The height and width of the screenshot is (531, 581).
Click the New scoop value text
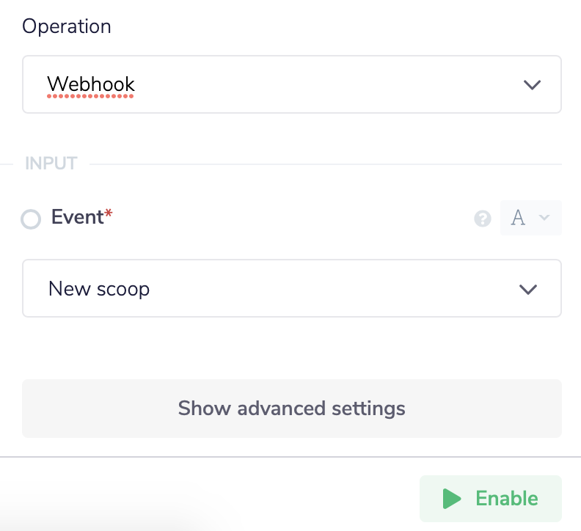[99, 288]
